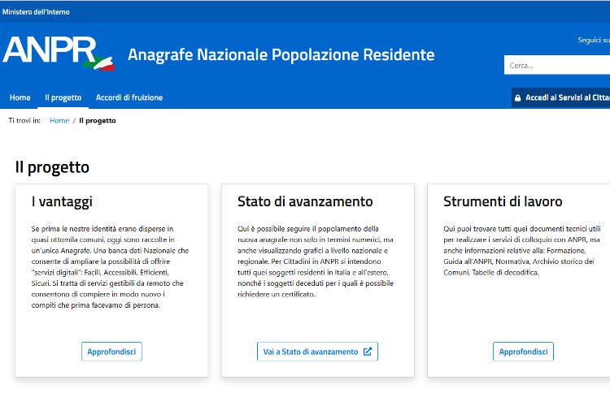Open the Home navigation tab
The height and width of the screenshot is (406, 610).
click(x=20, y=97)
